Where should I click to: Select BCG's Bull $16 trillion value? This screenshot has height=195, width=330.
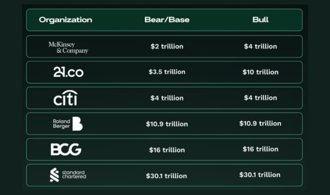coord(260,149)
